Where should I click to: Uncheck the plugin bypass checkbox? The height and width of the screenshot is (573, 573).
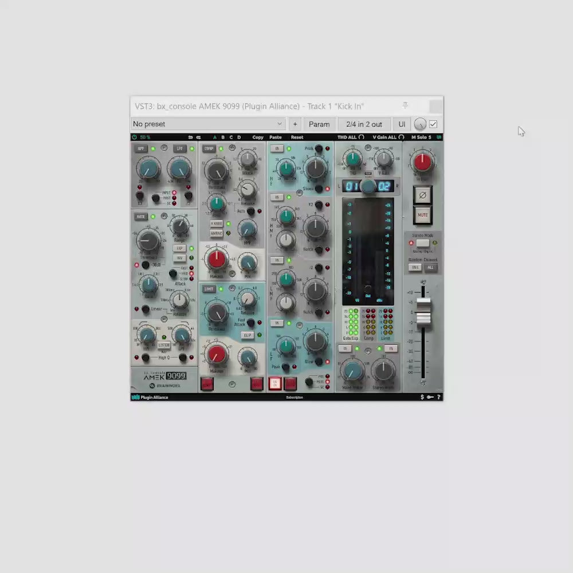pos(433,124)
